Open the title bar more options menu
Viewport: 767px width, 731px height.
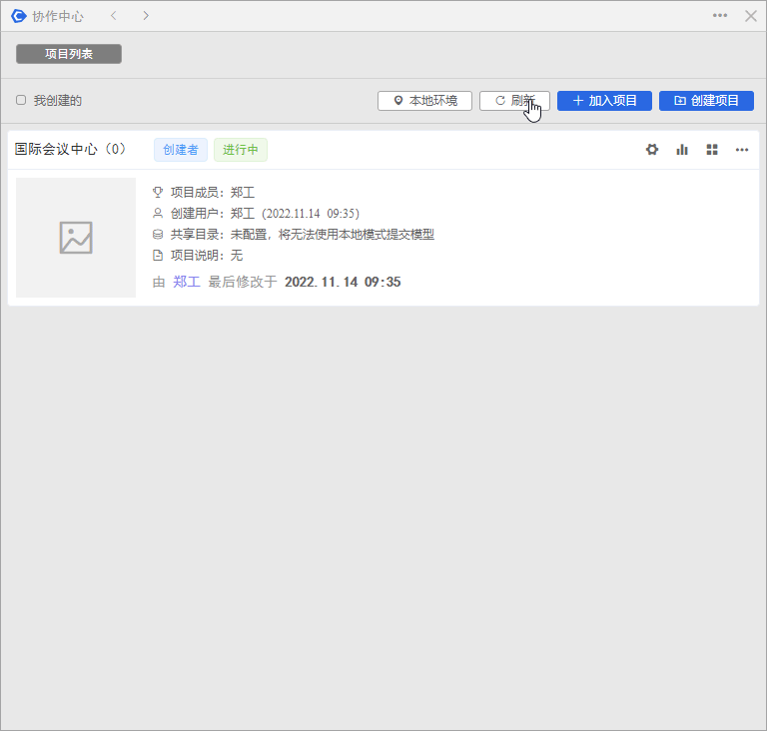coord(720,16)
